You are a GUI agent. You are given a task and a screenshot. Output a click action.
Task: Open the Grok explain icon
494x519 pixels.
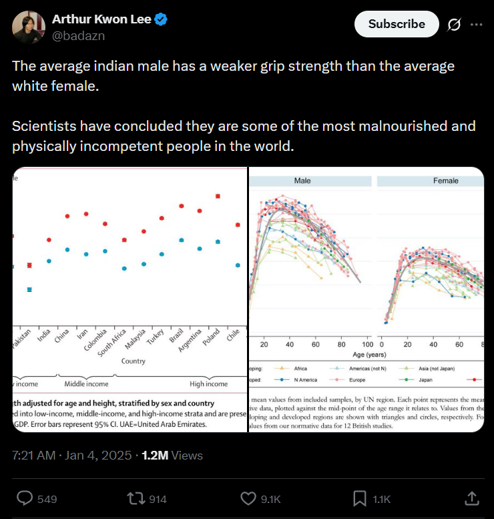pos(454,24)
